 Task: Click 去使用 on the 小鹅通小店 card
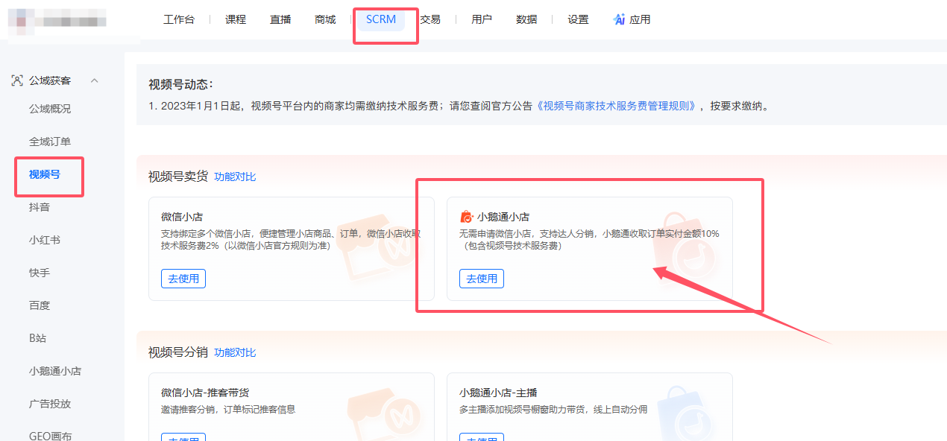(482, 279)
